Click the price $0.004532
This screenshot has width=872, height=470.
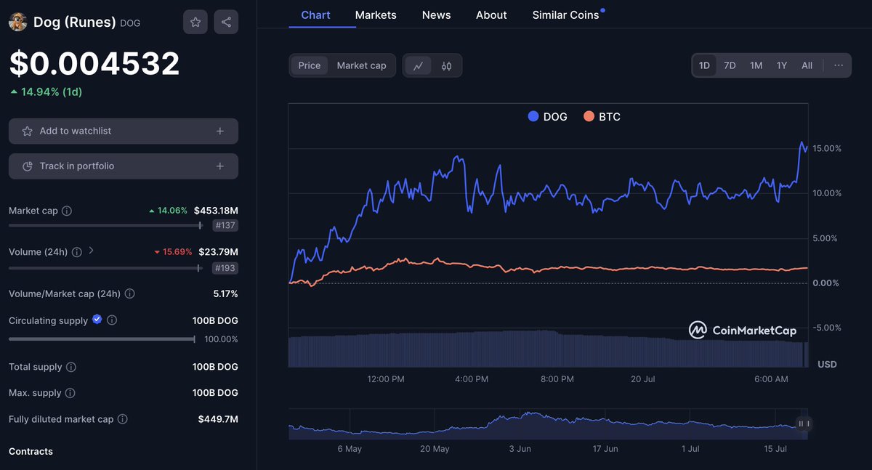pyautogui.click(x=94, y=64)
